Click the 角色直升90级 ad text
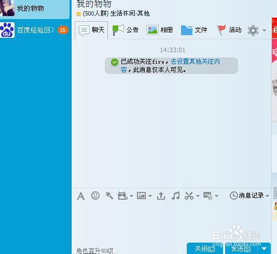277x254 pixels. [95, 250]
